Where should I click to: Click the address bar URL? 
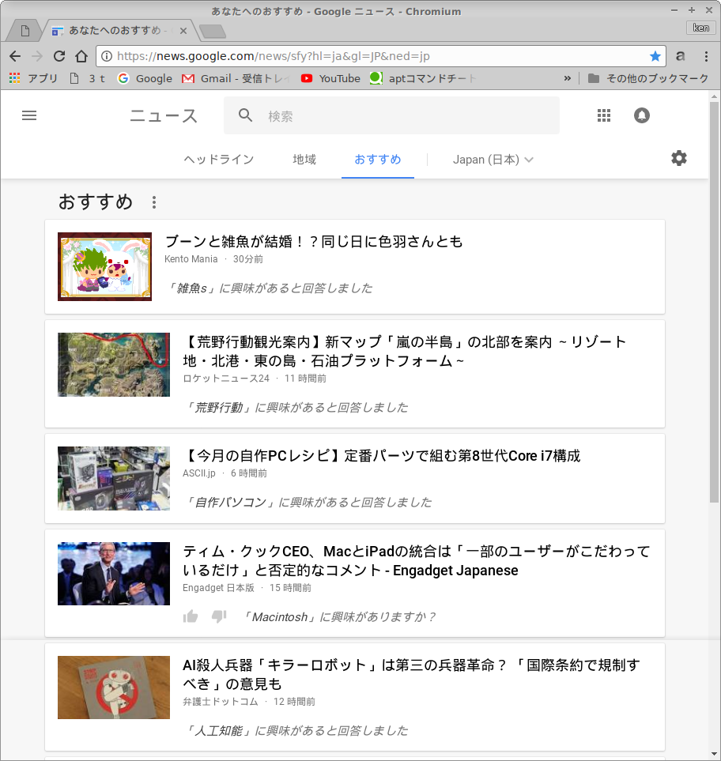(x=274, y=56)
